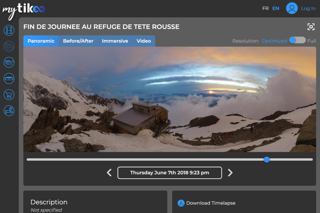Switch language to FR
Screen dimensions: 320x213
265,8
